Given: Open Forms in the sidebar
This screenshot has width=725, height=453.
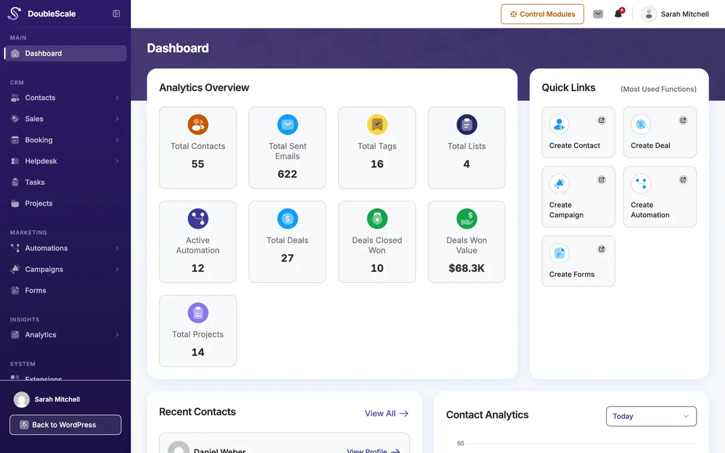Looking at the screenshot, I should [65, 291].
